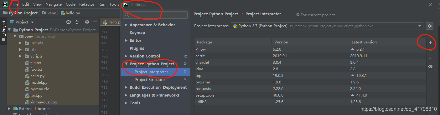The width and height of the screenshot is (440, 115).
Task: Click the add package plus button
Action: tap(430, 42)
